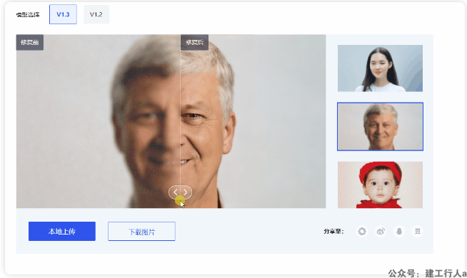Click the left arrow on comparison handle

[176, 192]
